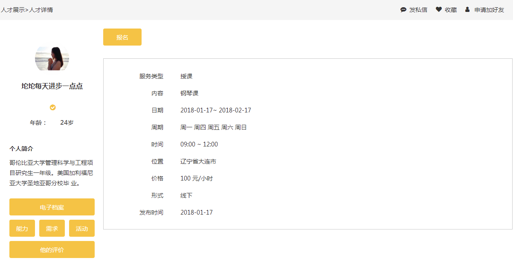
Task: Go back via 人才展示 breadcrumb
Action: coord(13,10)
